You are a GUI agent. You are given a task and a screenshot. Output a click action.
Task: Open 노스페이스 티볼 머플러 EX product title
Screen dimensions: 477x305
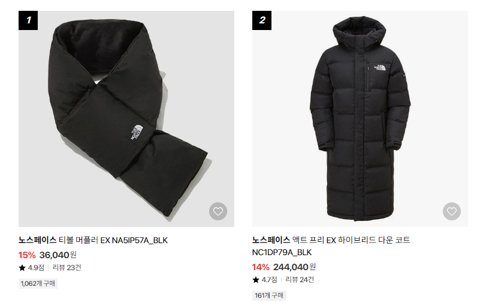pyautogui.click(x=93, y=240)
